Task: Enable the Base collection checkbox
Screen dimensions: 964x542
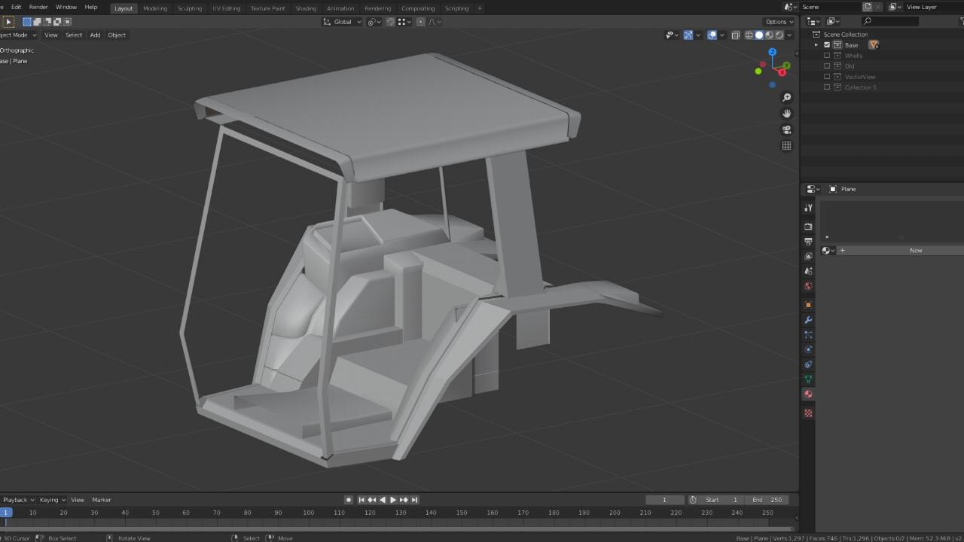Action: pyautogui.click(x=827, y=45)
